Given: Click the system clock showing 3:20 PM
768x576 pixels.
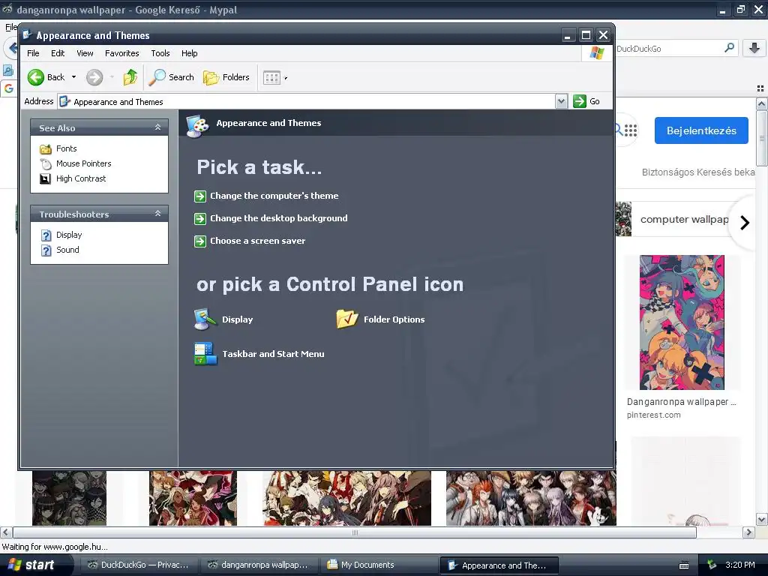Looking at the screenshot, I should 740,565.
